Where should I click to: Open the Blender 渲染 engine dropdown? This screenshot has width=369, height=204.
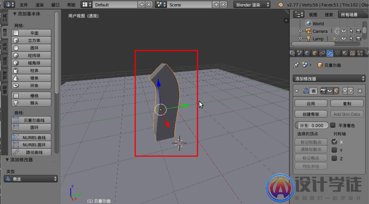tap(252, 5)
